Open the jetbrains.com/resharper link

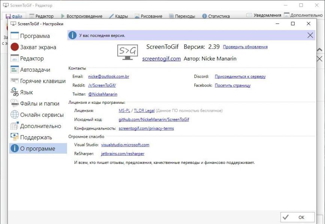point(123,153)
